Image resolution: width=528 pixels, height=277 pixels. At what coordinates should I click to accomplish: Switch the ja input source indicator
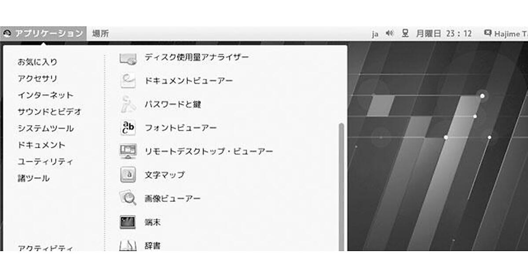pos(375,34)
